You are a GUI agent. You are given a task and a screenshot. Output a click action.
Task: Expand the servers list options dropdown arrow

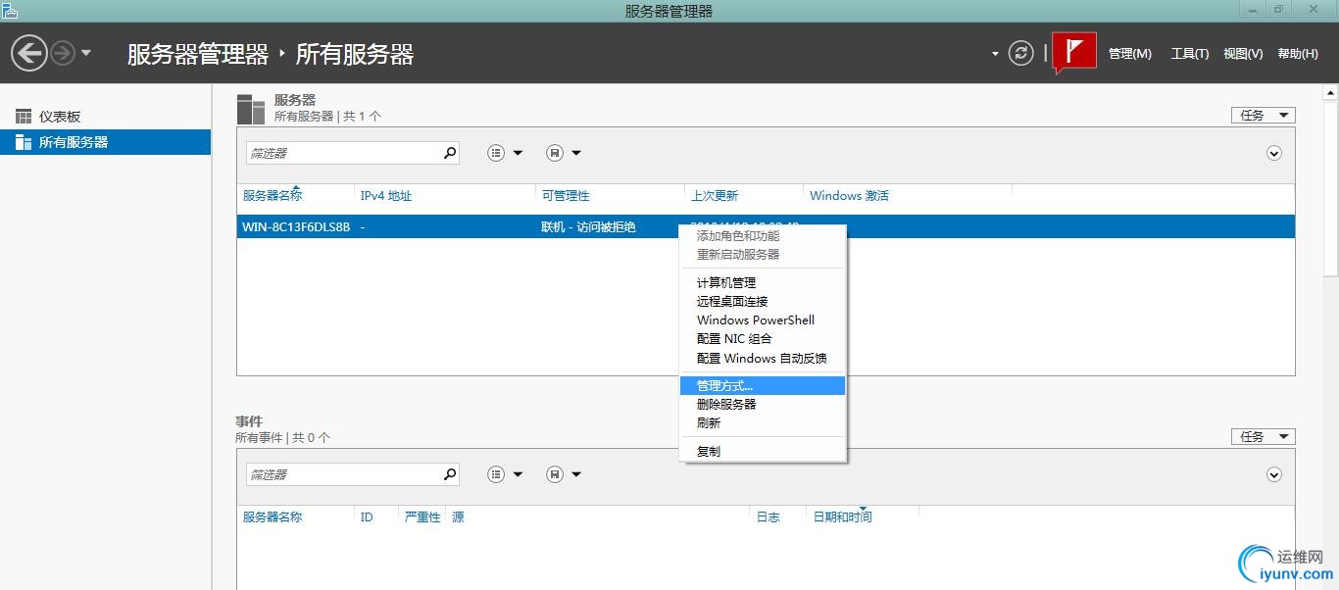pos(519,153)
